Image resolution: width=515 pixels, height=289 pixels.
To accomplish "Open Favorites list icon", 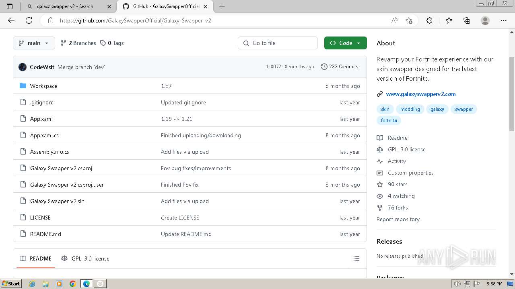I will coord(449,20).
